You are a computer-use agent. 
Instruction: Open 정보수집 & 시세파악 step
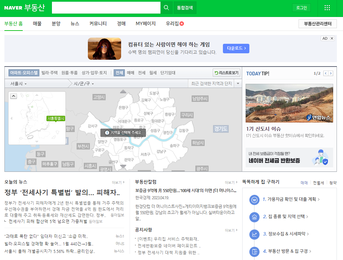tap(286, 234)
